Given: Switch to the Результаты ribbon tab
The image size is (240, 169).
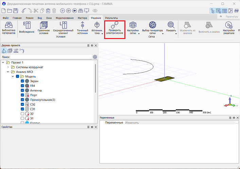Looking at the screenshot, I should point(111,17).
